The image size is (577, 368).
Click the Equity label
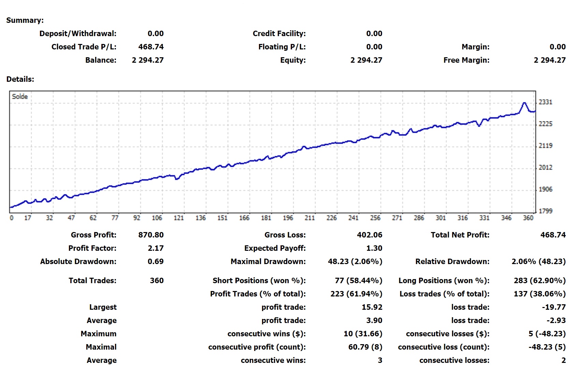(x=293, y=60)
